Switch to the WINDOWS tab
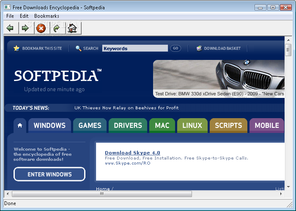 49,125
